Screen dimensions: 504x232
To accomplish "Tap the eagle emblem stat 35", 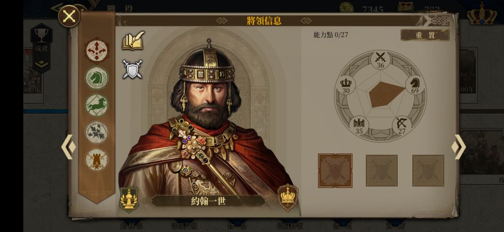I will [x=359, y=125].
